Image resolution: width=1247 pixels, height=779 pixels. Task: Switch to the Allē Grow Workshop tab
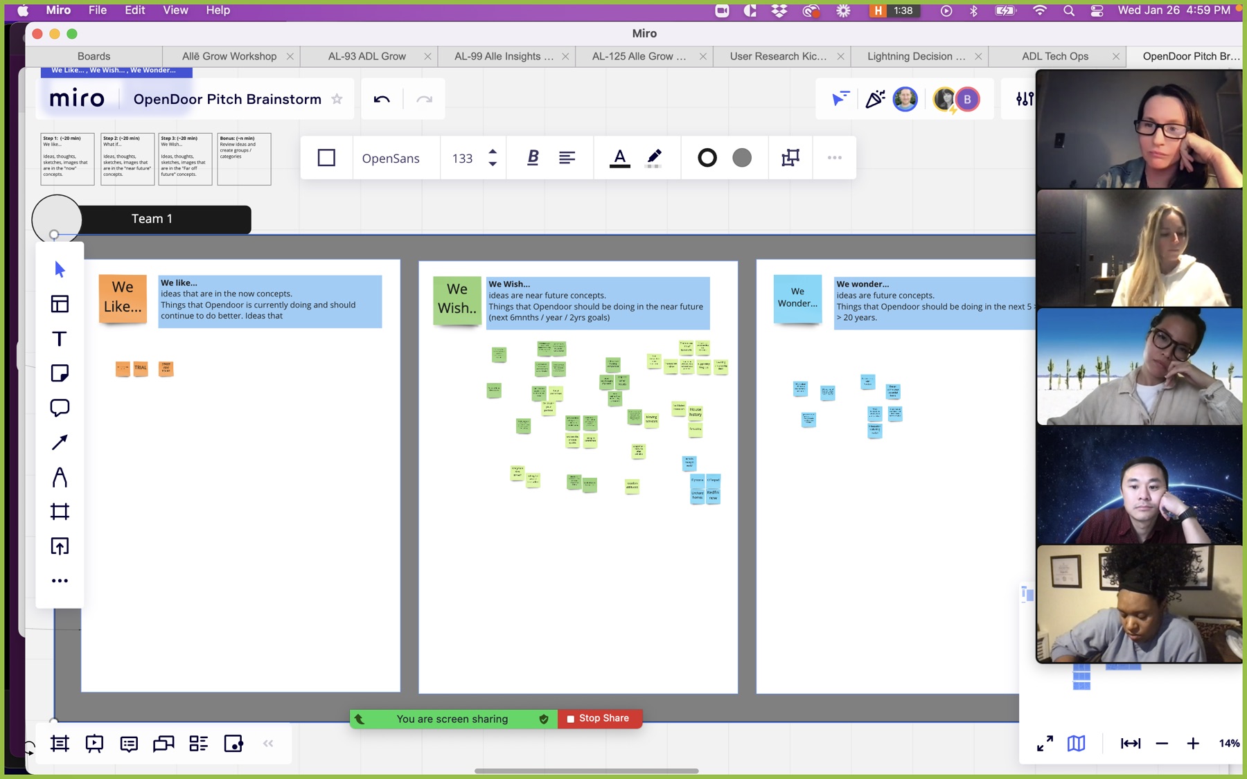[229, 56]
